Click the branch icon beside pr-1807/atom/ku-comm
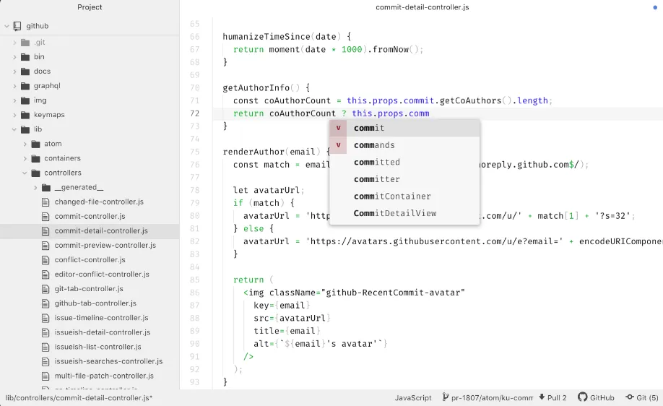The image size is (663, 406). 445,397
